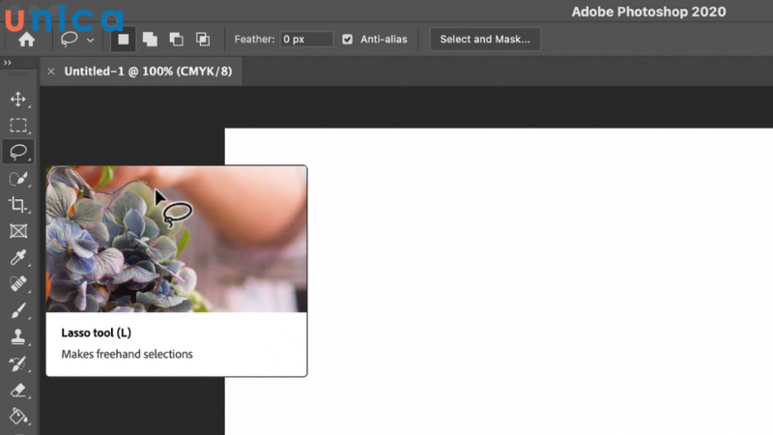
Task: Click the 'Feather:' label
Action: [x=254, y=39]
